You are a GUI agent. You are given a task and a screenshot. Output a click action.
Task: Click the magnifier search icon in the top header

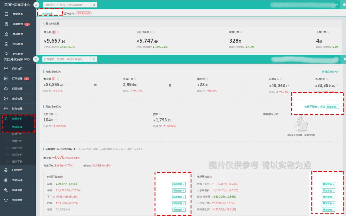[94, 5]
